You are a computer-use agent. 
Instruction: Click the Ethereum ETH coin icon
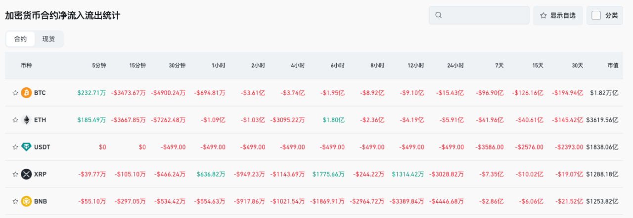[26, 120]
